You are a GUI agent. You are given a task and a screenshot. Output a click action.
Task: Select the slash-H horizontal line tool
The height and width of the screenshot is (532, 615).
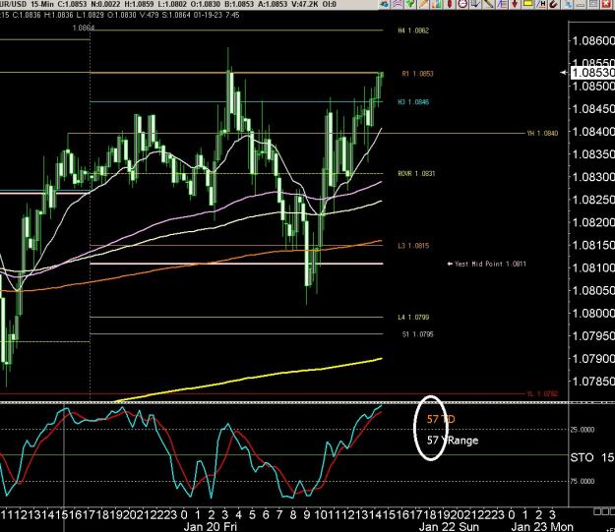pyautogui.click(x=541, y=4)
